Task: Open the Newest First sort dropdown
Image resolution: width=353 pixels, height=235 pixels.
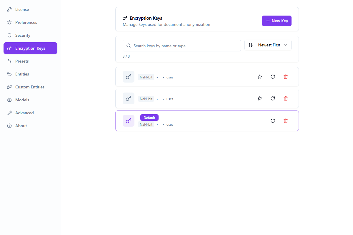Action: tap(268, 45)
